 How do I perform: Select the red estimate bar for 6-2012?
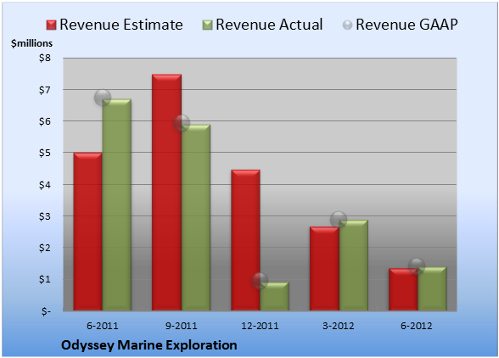coord(403,289)
